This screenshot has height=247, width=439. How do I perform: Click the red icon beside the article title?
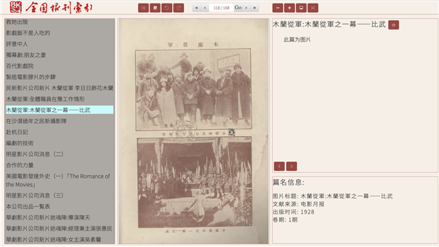pos(393,25)
